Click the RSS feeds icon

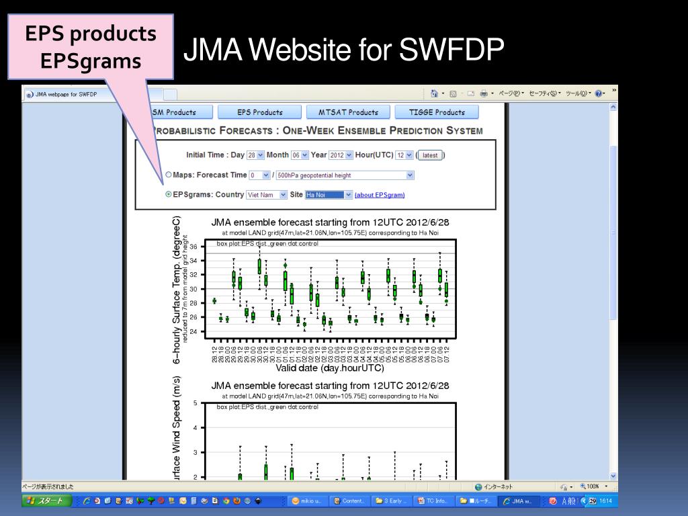(x=454, y=93)
